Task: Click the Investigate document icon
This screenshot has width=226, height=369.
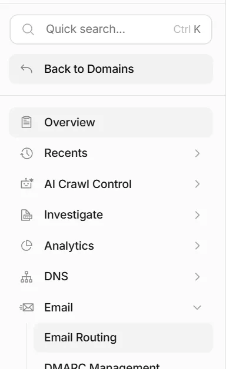Action: (26, 215)
